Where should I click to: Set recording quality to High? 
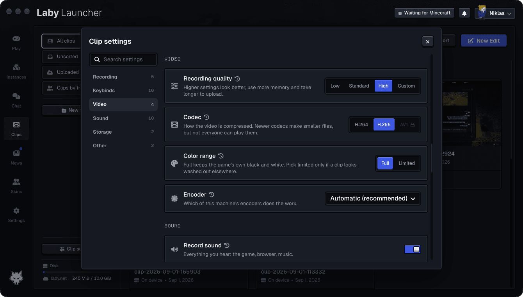click(x=383, y=86)
